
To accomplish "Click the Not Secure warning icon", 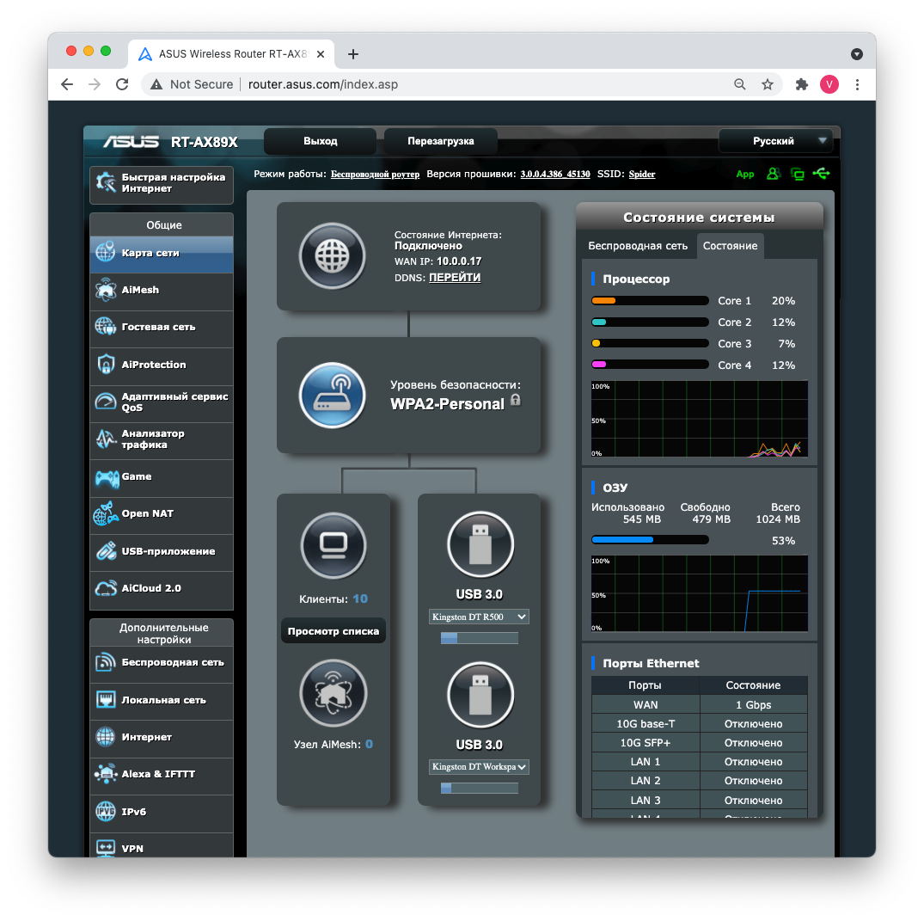I will click(x=156, y=84).
